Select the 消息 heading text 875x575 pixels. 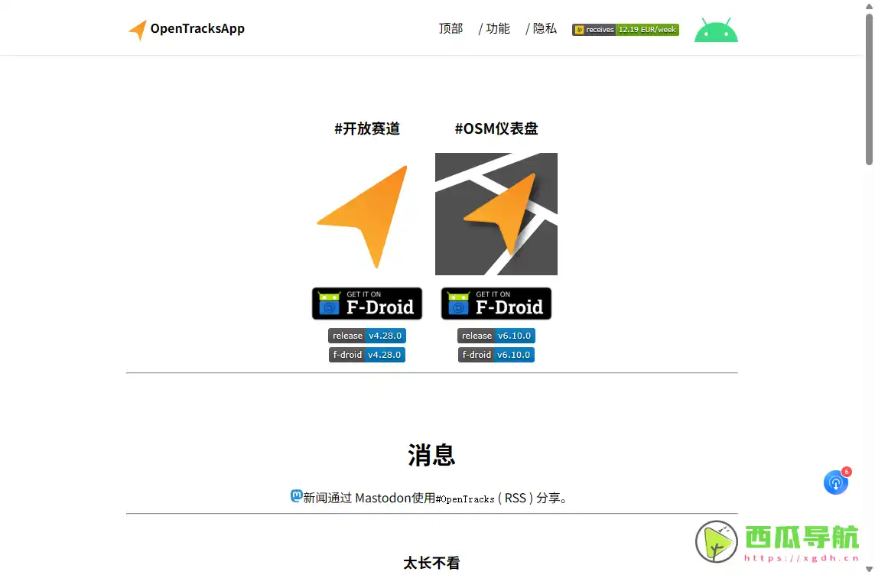431,455
